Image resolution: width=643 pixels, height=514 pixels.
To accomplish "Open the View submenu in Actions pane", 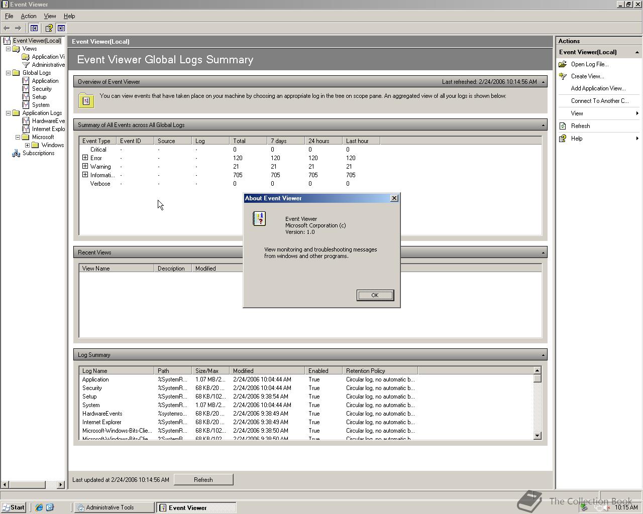I will click(x=598, y=113).
